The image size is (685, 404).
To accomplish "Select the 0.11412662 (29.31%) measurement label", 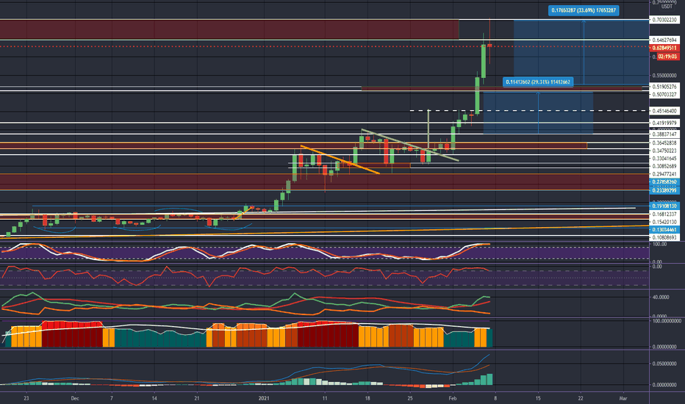I will 538,82.
